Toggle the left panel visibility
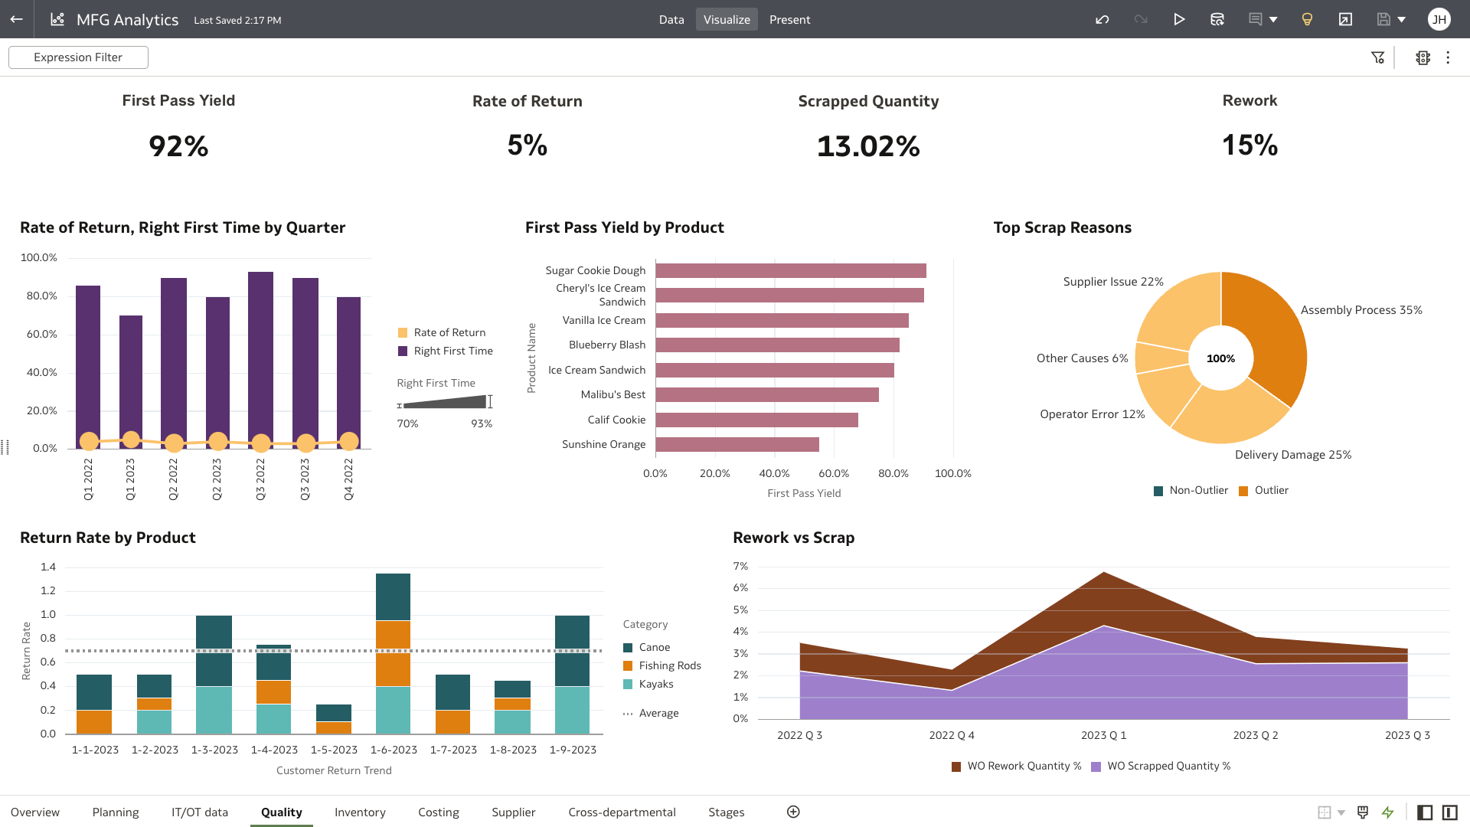1470x827 pixels. [1426, 812]
